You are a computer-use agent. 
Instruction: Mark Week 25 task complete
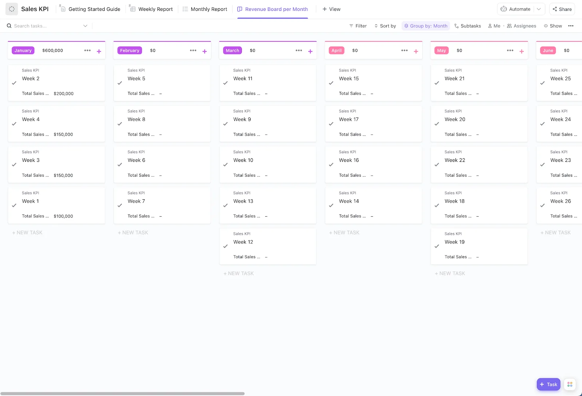[x=542, y=83]
